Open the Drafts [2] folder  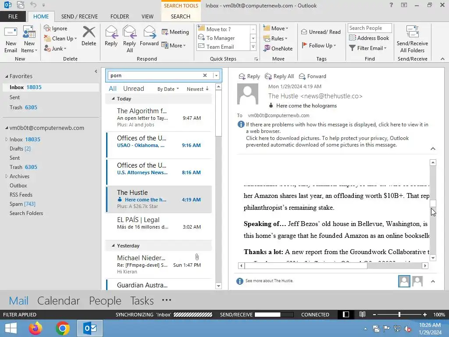coord(20,148)
